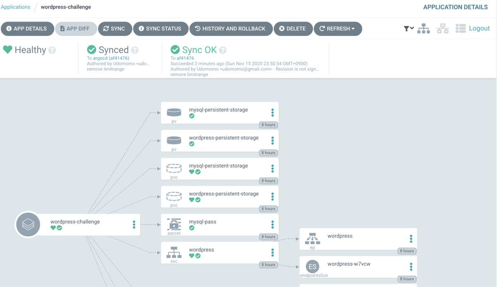Click pvc icon of wordpress-persistent-storage
This screenshot has height=287, width=497.
click(174, 196)
